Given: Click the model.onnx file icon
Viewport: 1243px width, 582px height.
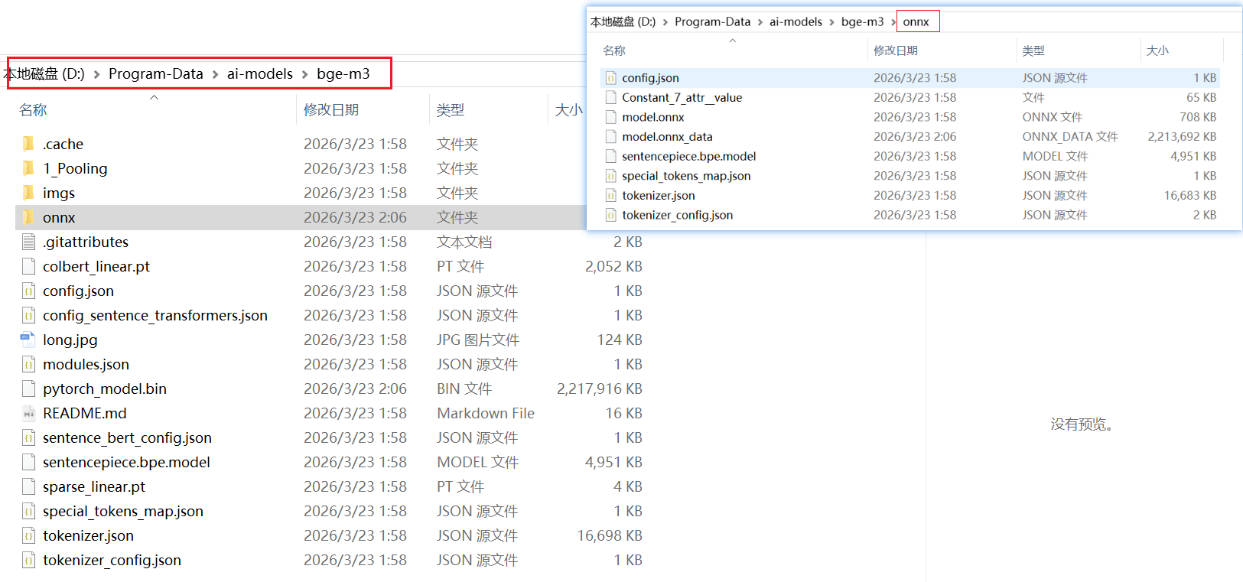Looking at the screenshot, I should point(610,117).
